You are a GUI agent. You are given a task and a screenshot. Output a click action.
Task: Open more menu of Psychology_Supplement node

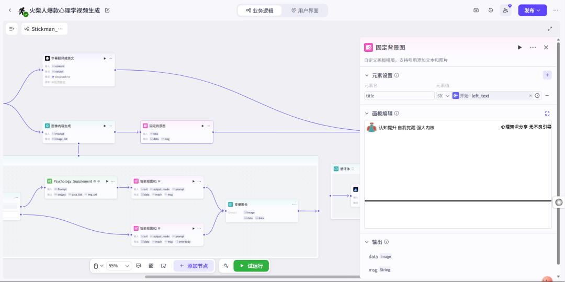[113, 181]
